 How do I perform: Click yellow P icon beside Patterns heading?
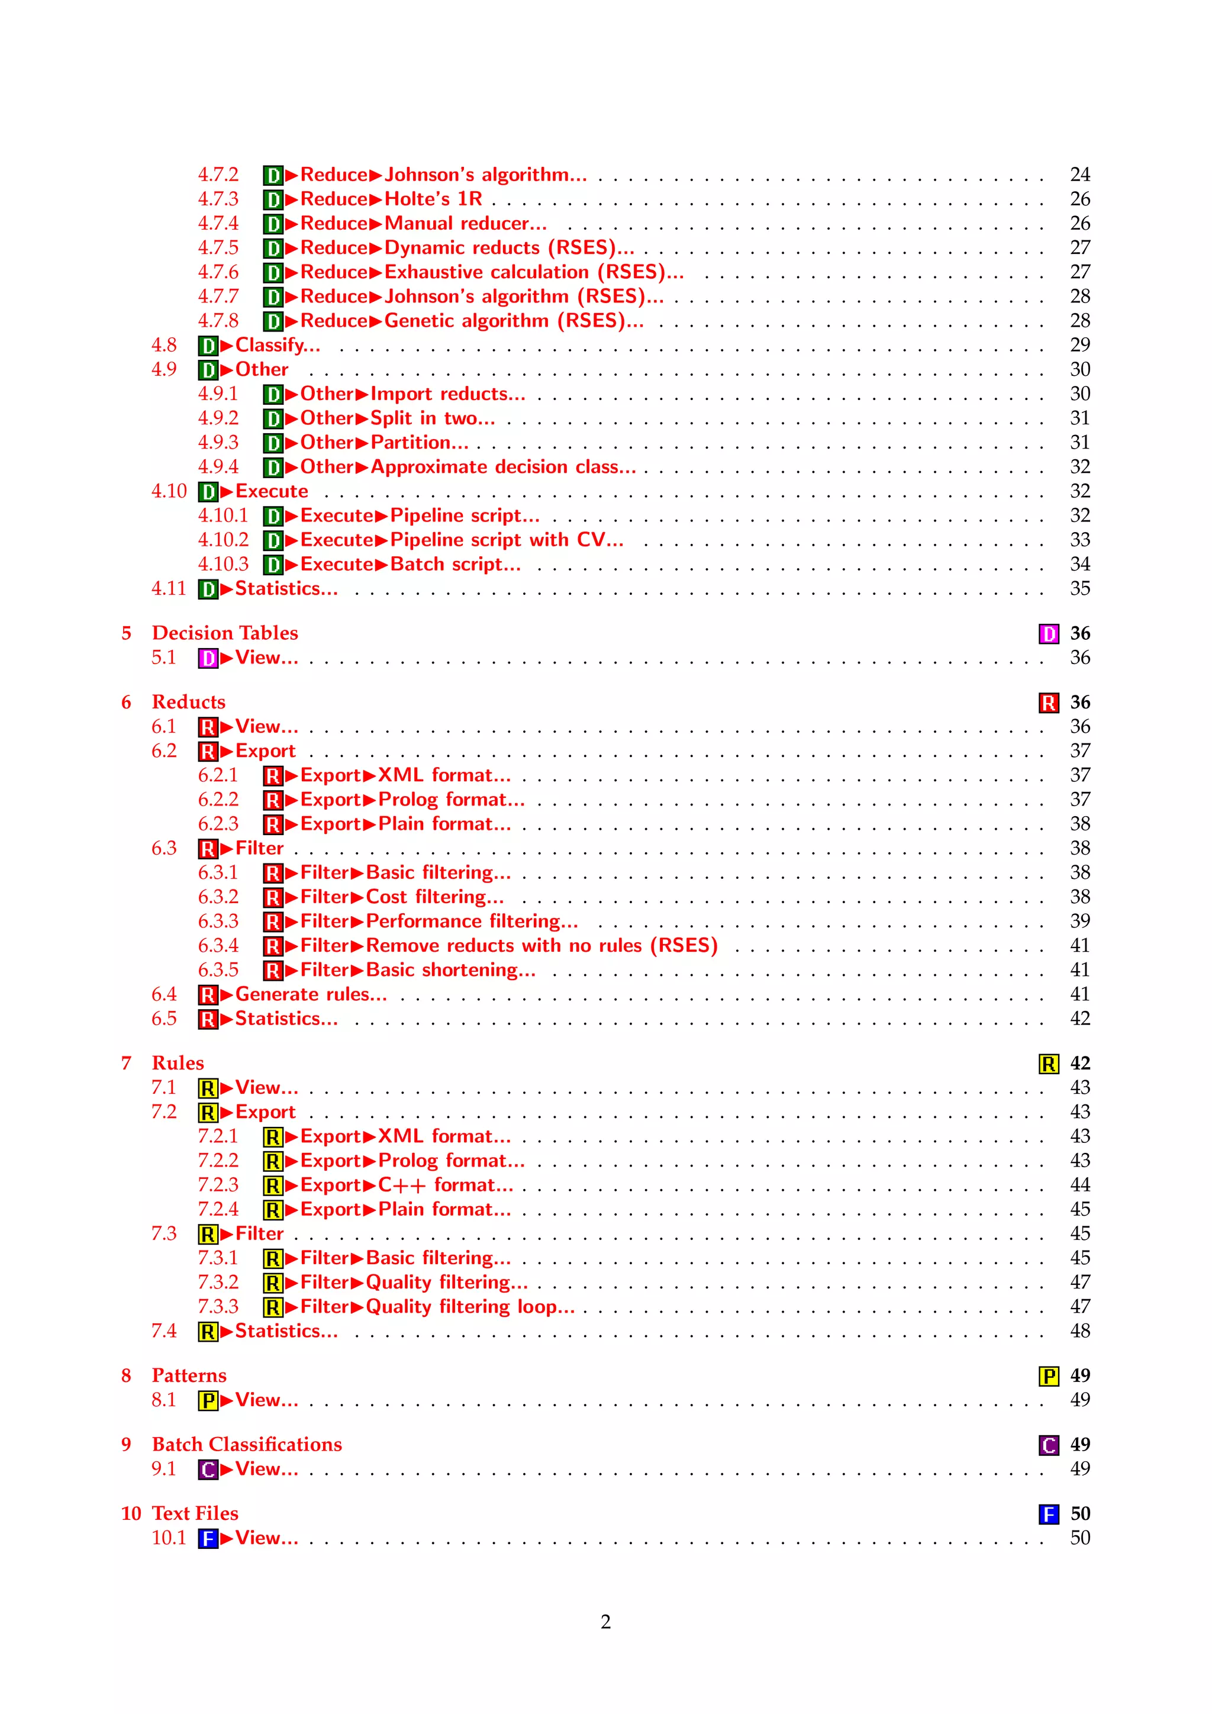click(1049, 1376)
